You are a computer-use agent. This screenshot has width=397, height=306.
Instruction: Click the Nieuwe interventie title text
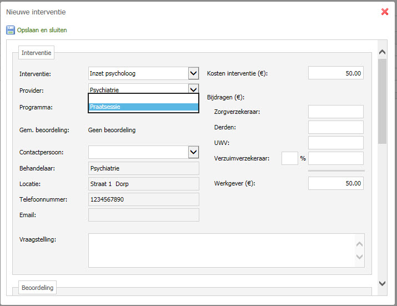tap(36, 12)
